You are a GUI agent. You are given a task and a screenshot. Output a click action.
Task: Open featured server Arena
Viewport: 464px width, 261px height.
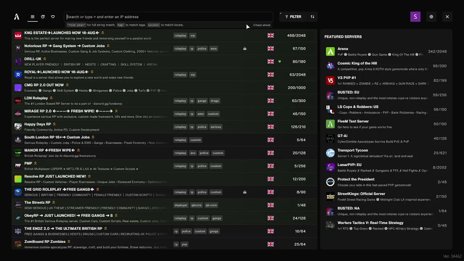tap(386, 51)
